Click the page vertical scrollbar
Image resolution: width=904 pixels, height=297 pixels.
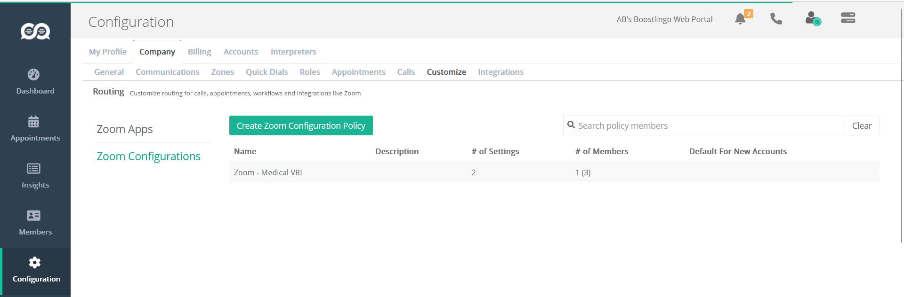pyautogui.click(x=902, y=126)
